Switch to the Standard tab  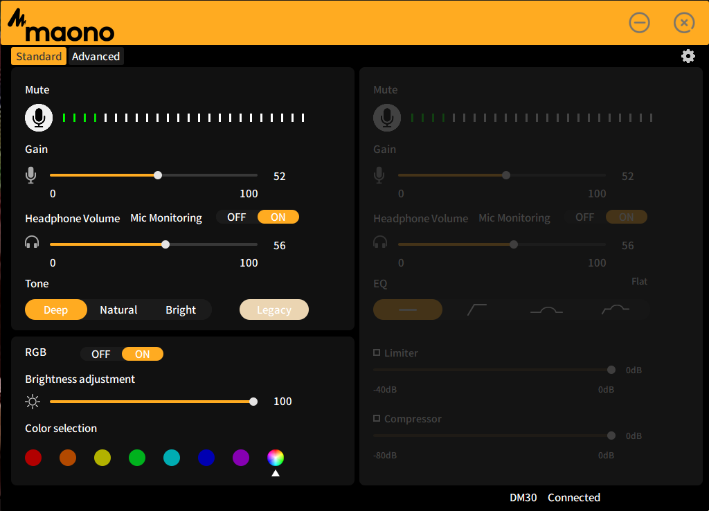(x=39, y=56)
